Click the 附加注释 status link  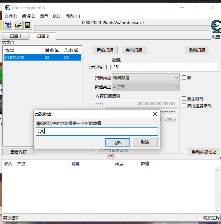(x=212, y=218)
